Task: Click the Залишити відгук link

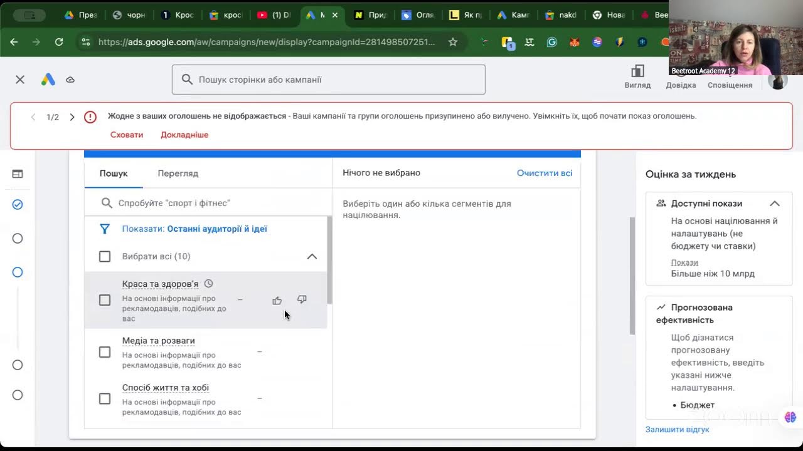Action: [x=678, y=430]
